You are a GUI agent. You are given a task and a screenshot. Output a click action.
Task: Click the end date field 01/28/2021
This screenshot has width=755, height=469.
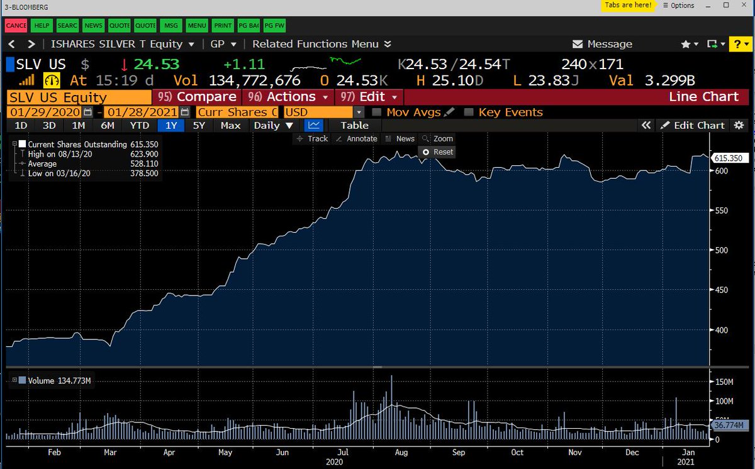coord(142,112)
